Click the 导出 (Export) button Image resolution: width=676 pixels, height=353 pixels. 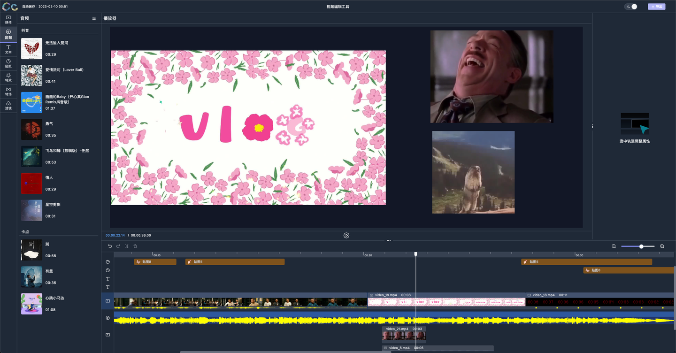[657, 6]
